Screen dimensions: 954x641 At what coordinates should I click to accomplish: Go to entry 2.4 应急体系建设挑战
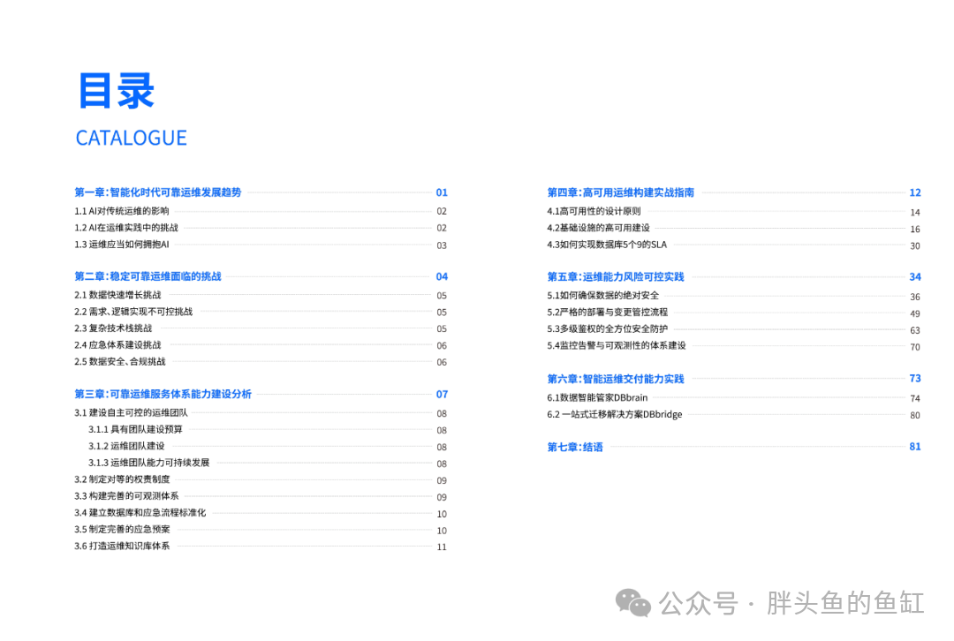[117, 345]
